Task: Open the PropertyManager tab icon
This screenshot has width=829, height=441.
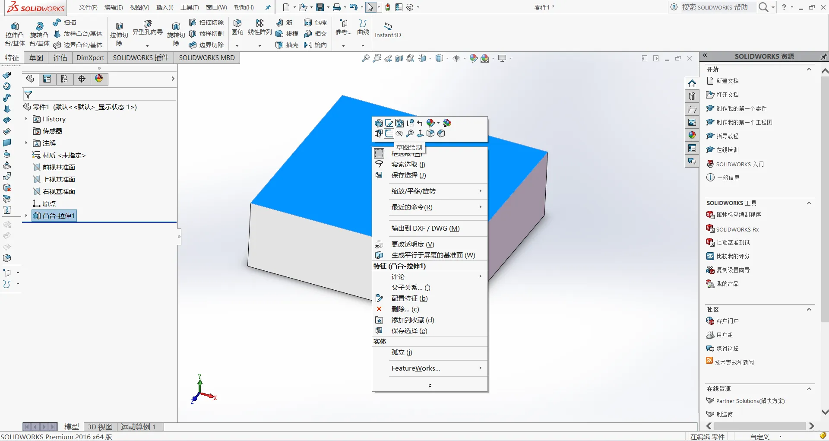Action: pos(47,79)
